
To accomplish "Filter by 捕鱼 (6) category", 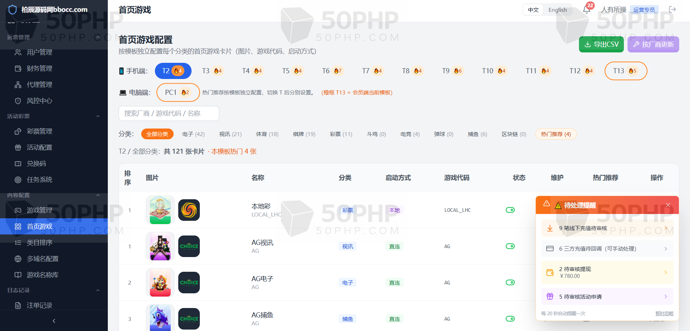I will [x=477, y=134].
